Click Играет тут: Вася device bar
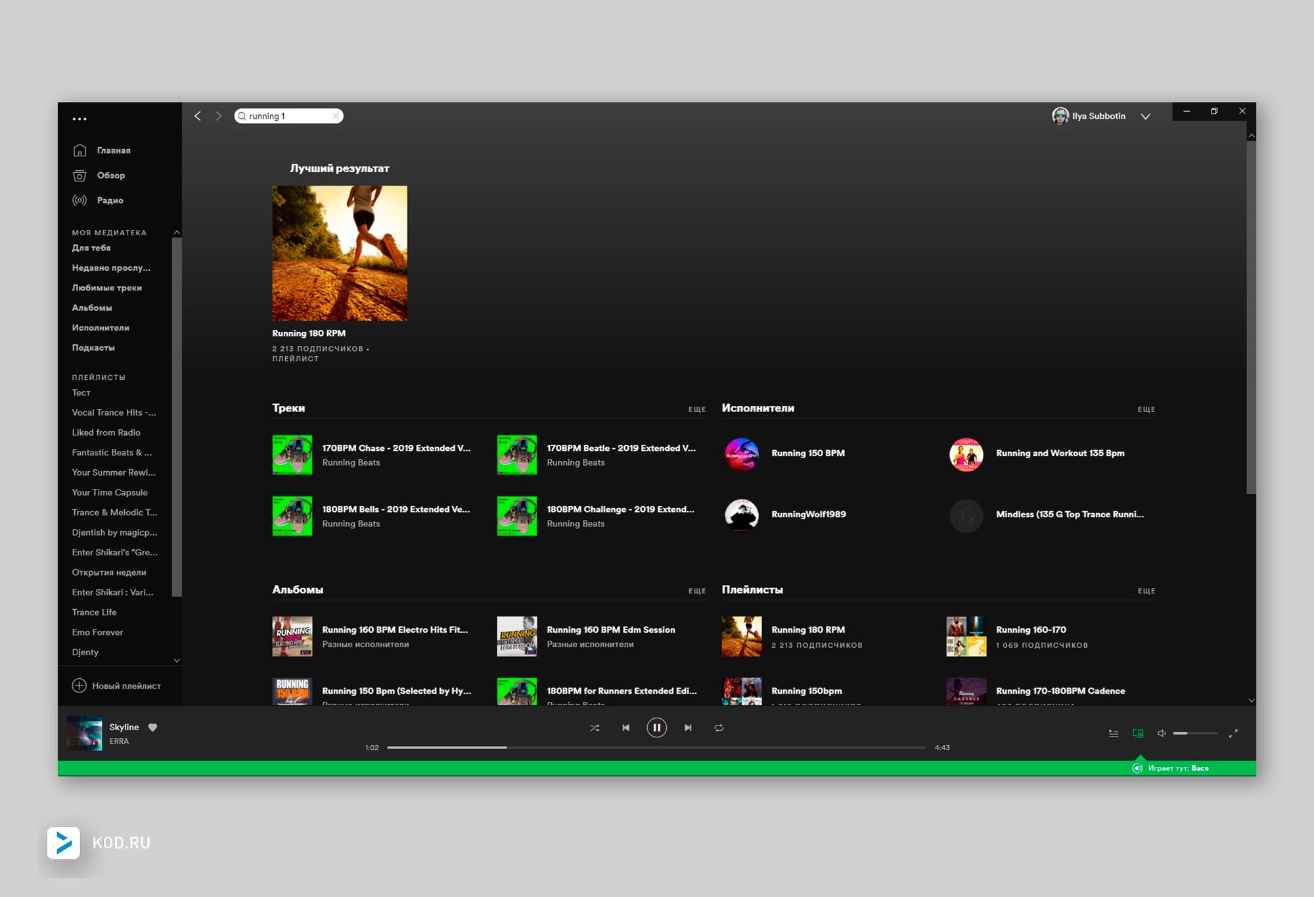Viewport: 1314px width, 897px height. click(656, 768)
